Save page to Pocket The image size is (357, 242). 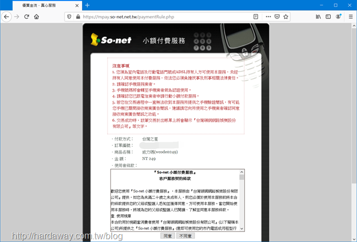277,17
